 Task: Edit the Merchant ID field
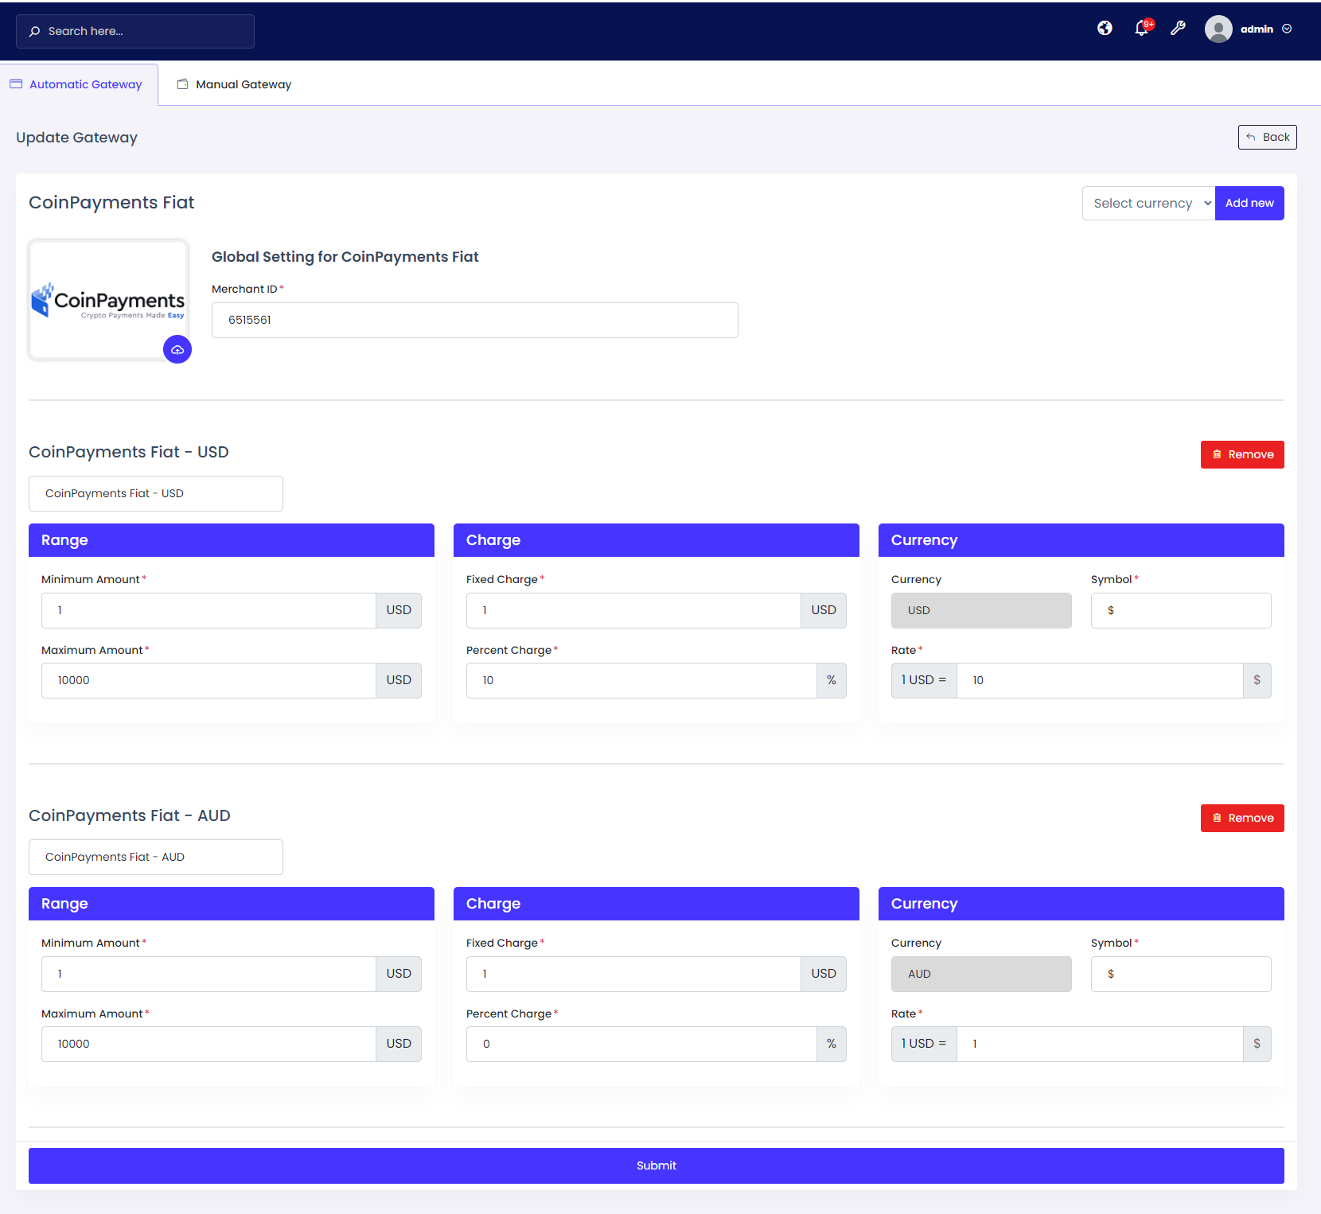point(475,321)
